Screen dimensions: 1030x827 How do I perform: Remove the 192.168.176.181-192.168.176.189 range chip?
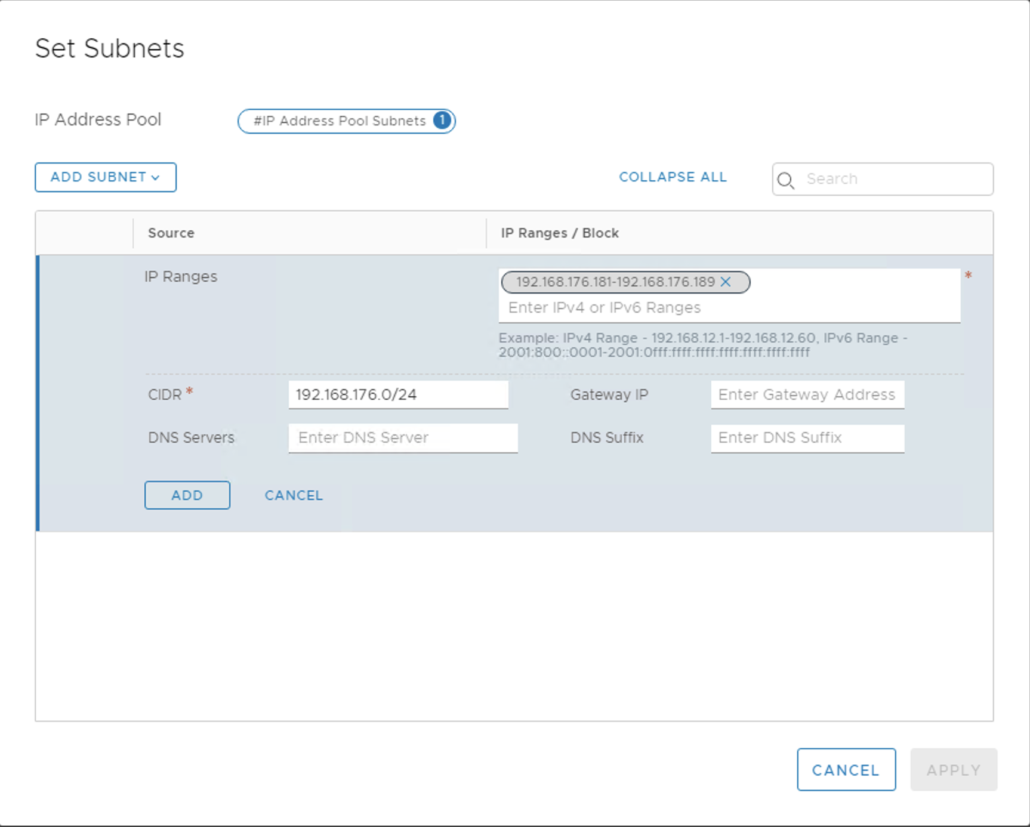coord(726,282)
